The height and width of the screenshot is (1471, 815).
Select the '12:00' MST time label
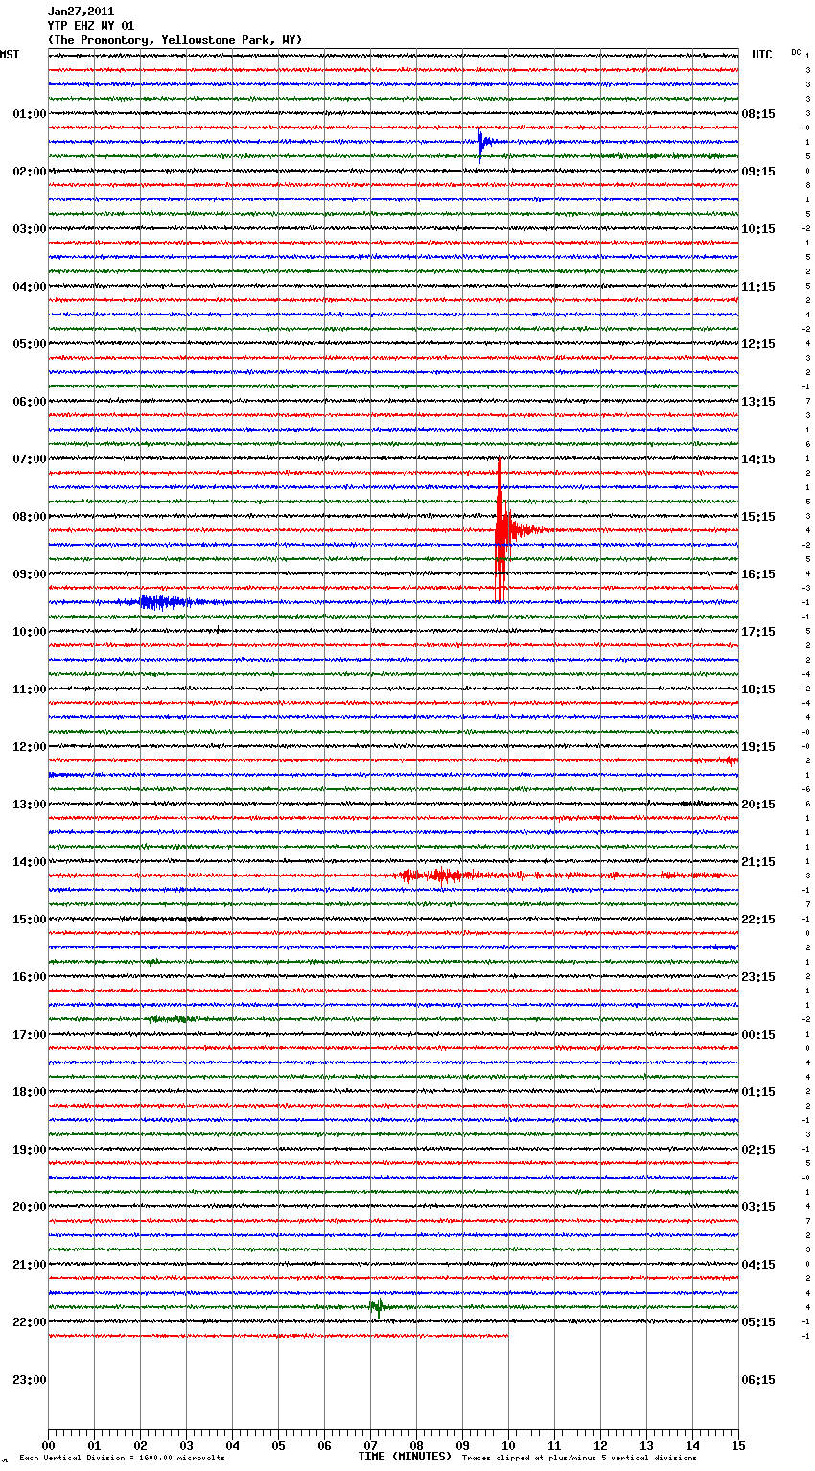coord(30,747)
